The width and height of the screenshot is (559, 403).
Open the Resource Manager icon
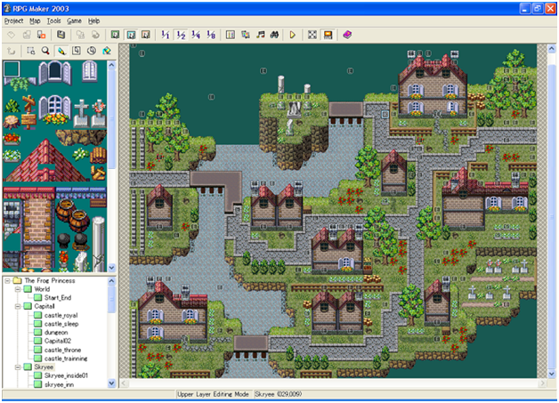coord(246,35)
